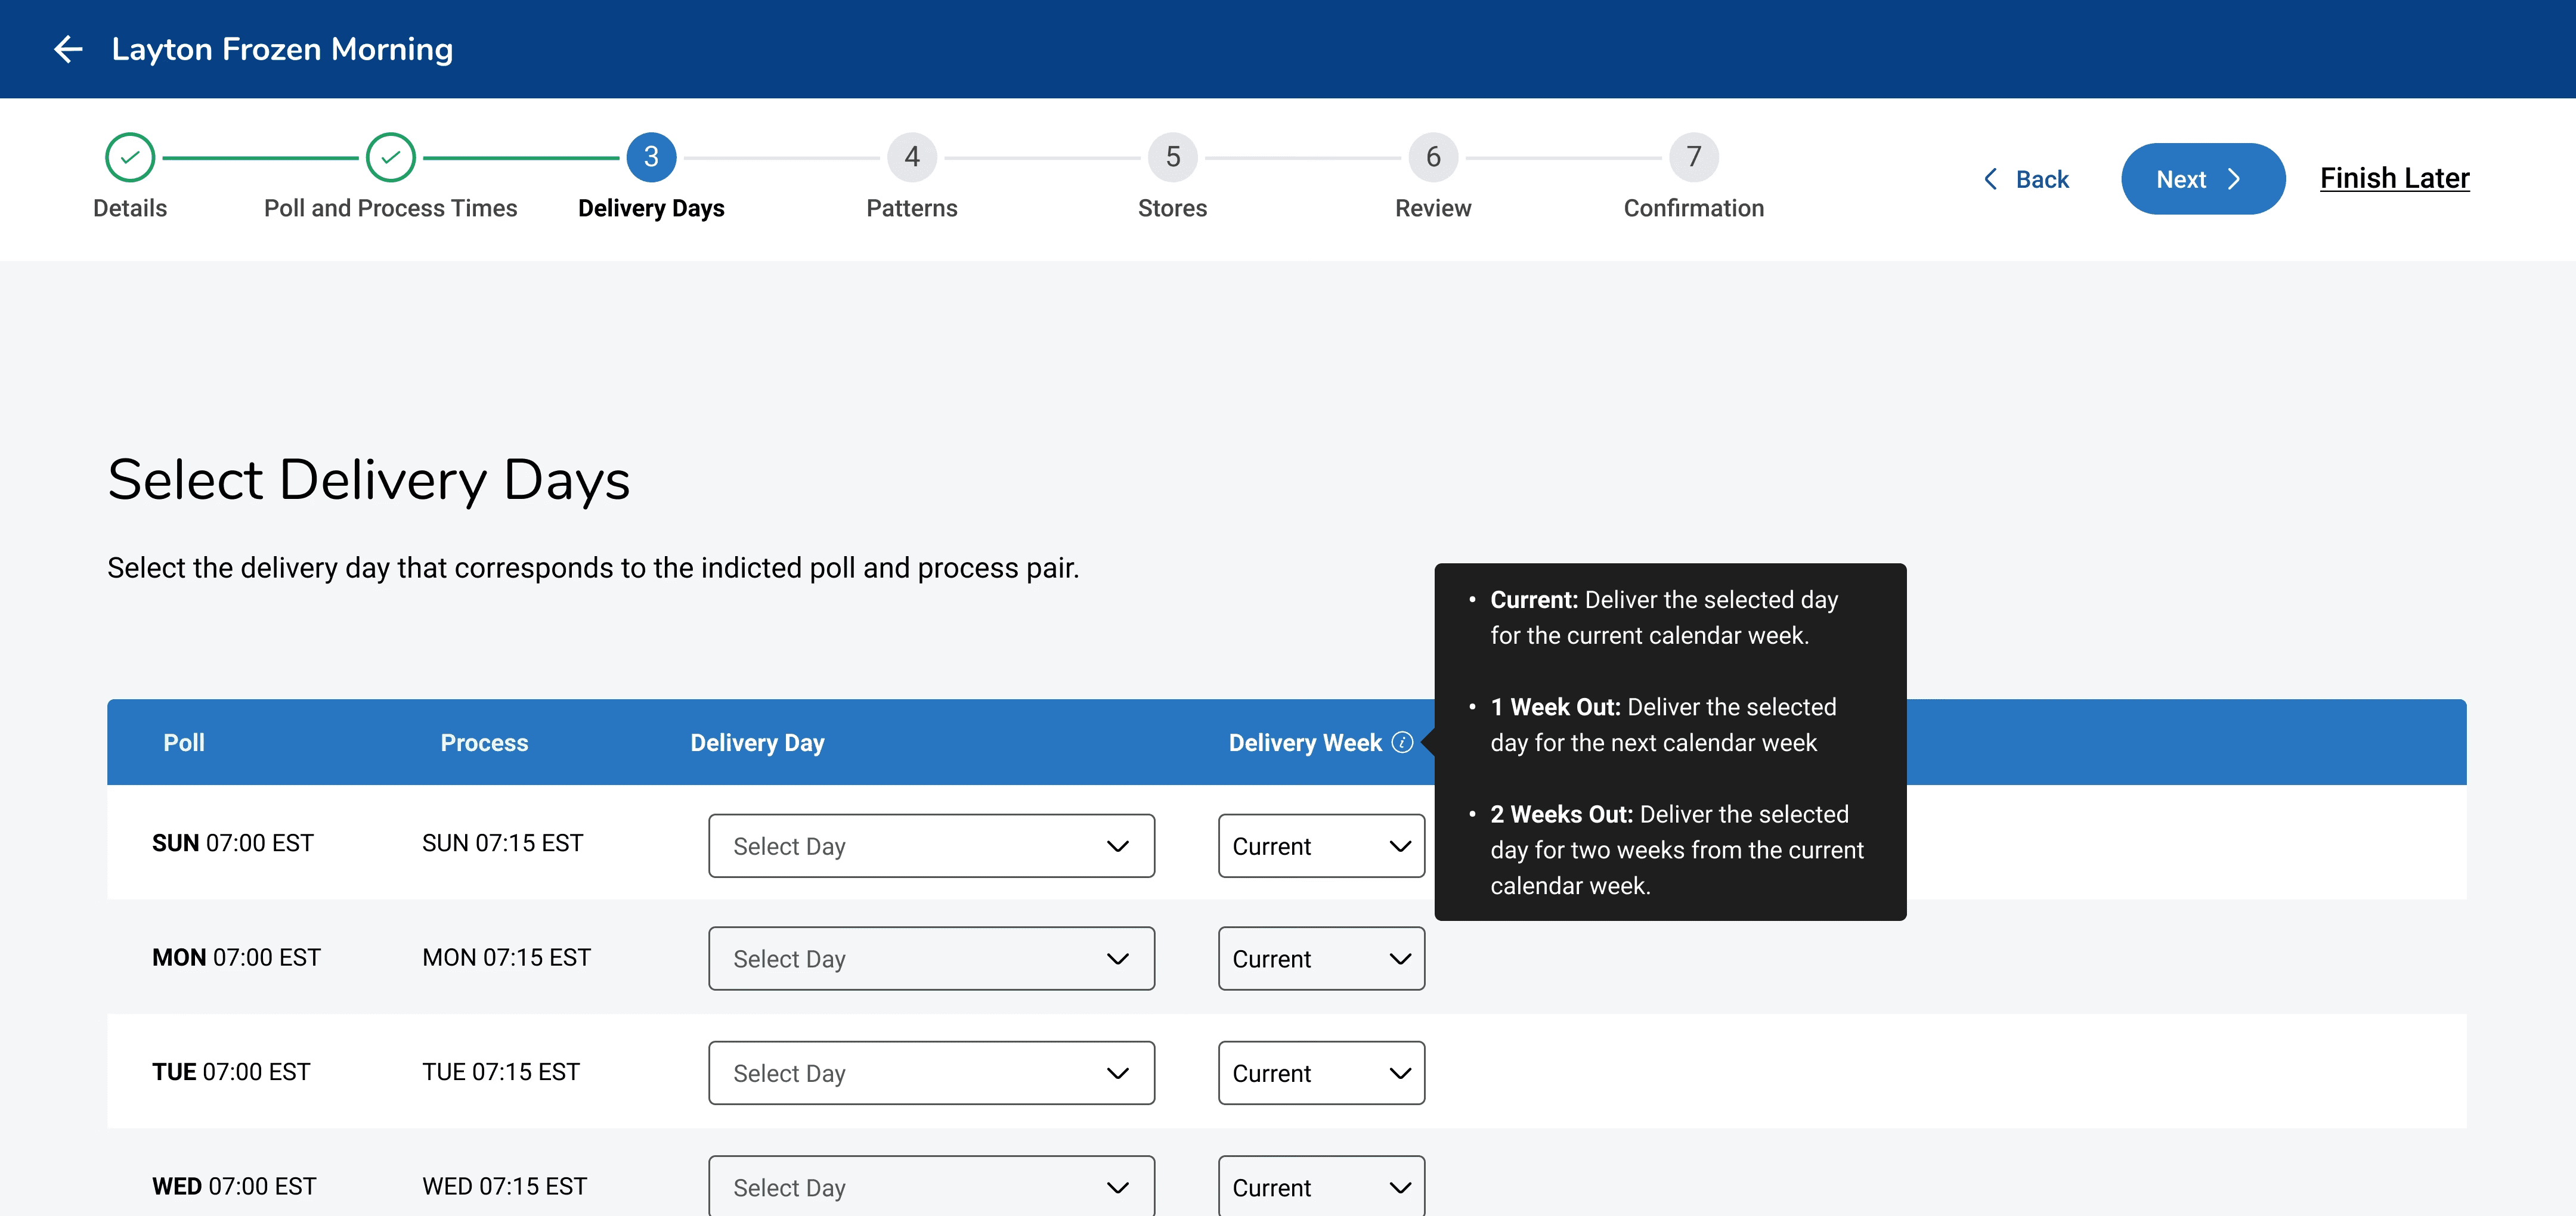Viewport: 2576px width, 1216px height.
Task: Open Select Day dropdown for MON row
Action: click(931, 958)
